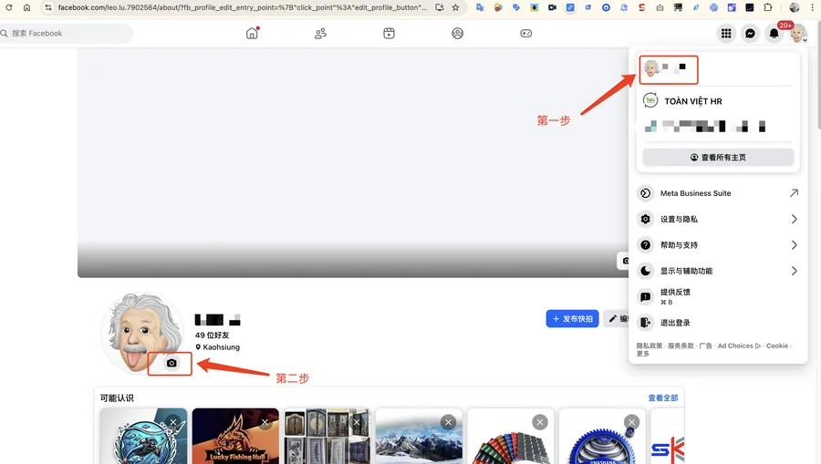Open the Cookie footer link
821x464 pixels.
[777, 345]
